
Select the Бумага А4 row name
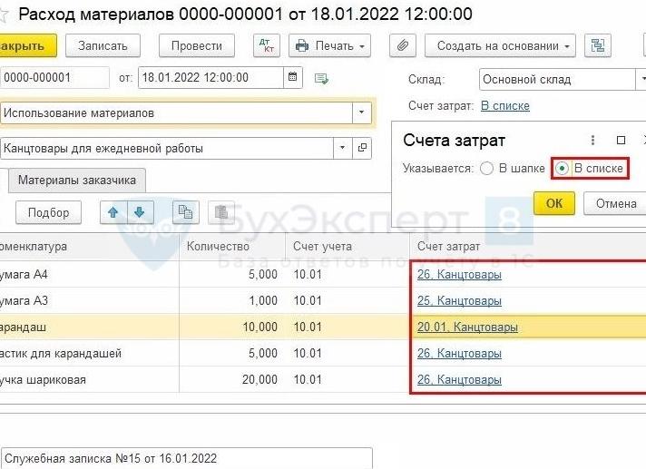click(x=24, y=274)
